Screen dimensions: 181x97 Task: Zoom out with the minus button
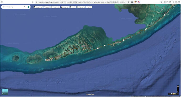click(x=178, y=91)
